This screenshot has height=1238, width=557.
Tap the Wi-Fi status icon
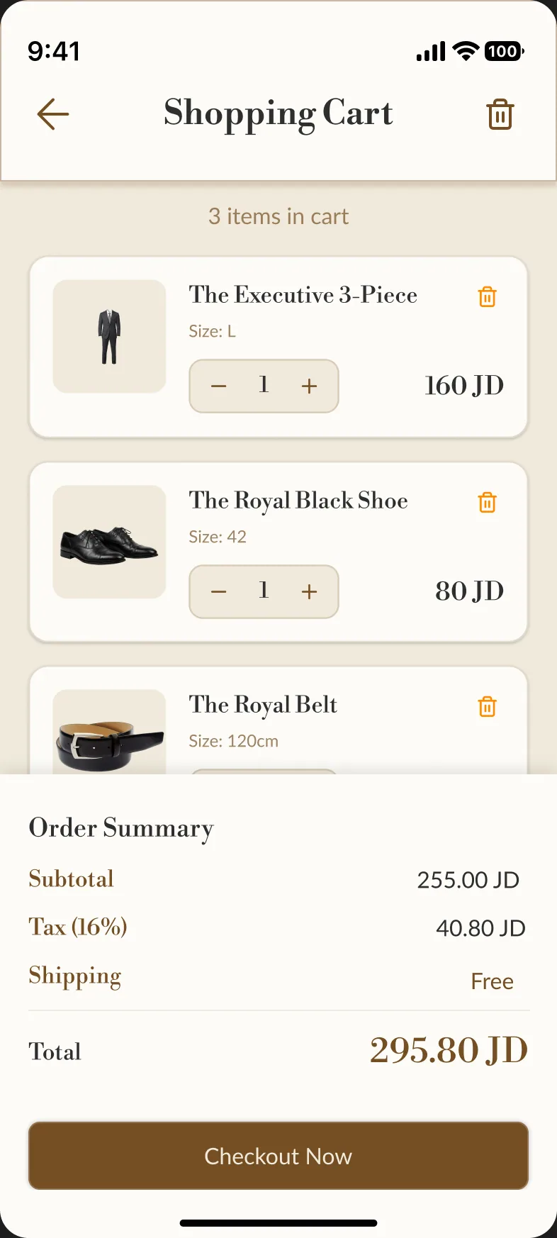tap(466, 51)
